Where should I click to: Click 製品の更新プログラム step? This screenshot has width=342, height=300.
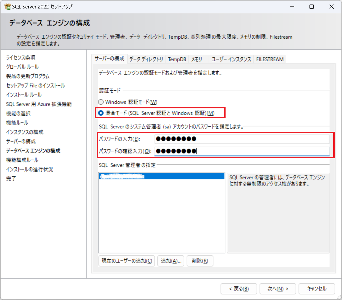coord(28,76)
